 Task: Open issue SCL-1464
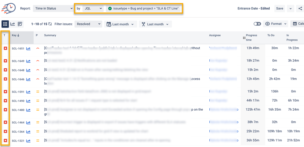(x=18, y=122)
